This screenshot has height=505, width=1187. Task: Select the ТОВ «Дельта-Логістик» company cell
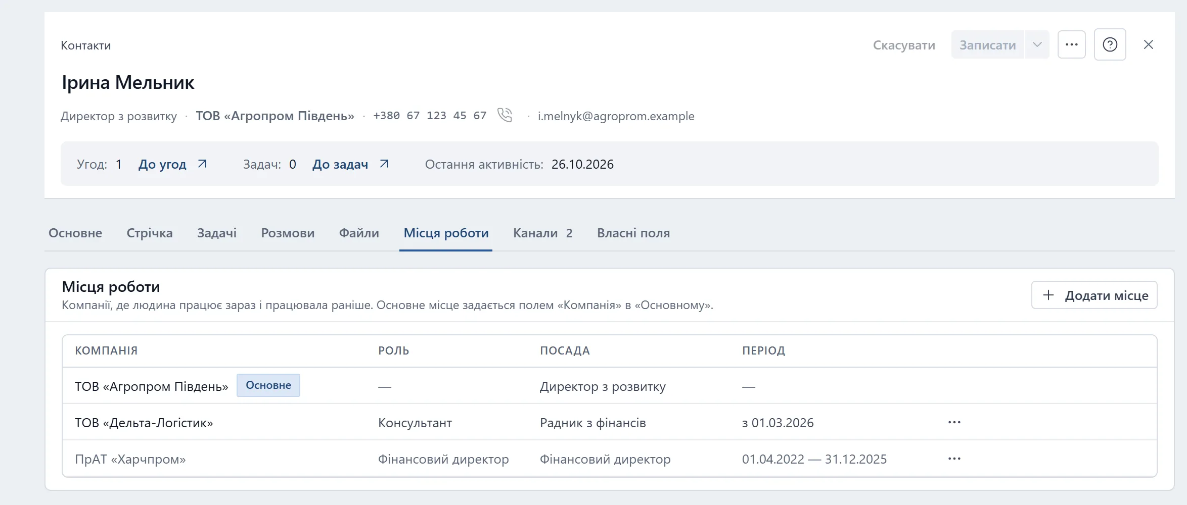point(144,423)
